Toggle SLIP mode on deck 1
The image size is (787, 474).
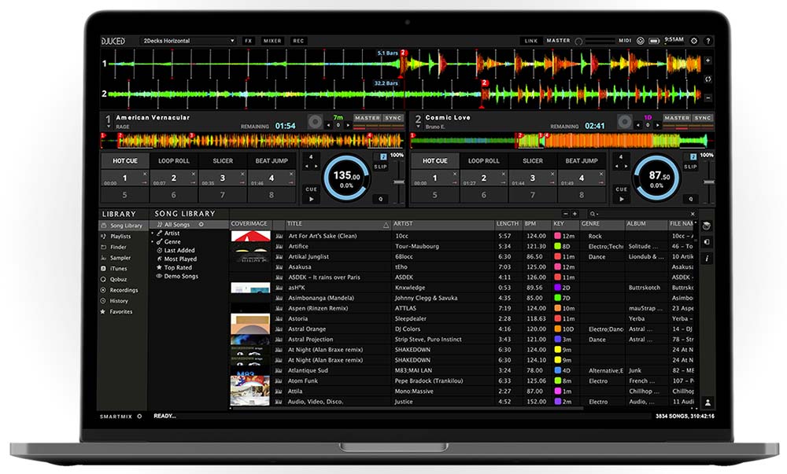pos(381,167)
